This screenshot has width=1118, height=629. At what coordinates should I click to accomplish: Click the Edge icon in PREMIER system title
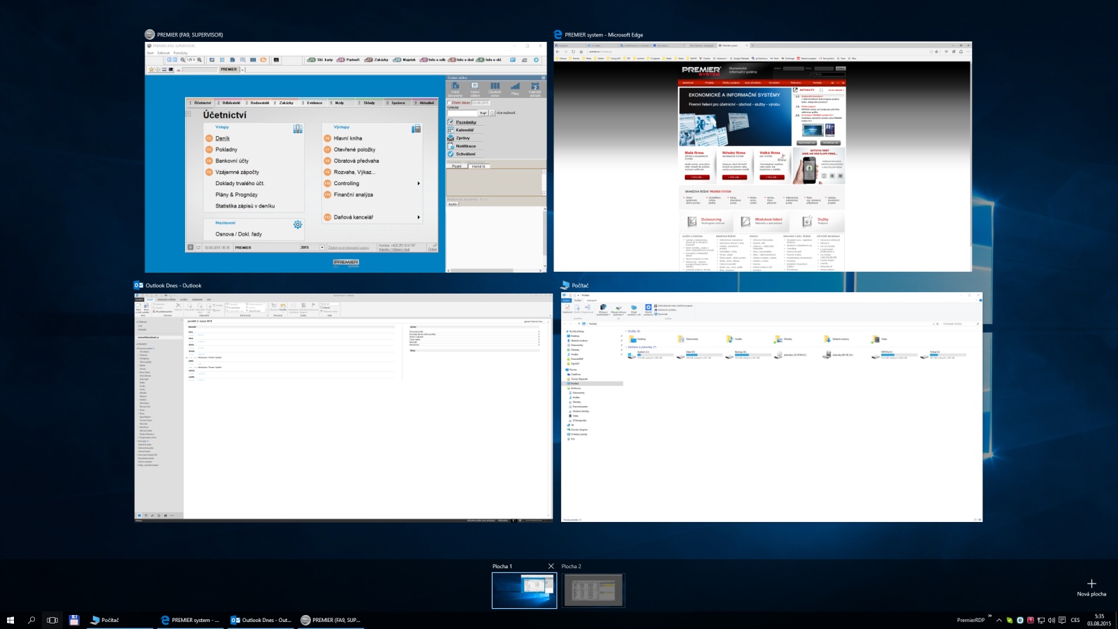coord(558,34)
